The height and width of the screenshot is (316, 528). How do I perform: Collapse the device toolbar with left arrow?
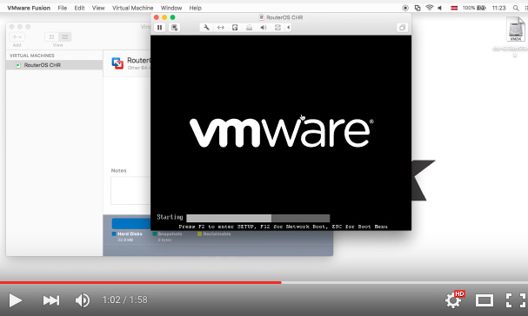(x=288, y=28)
